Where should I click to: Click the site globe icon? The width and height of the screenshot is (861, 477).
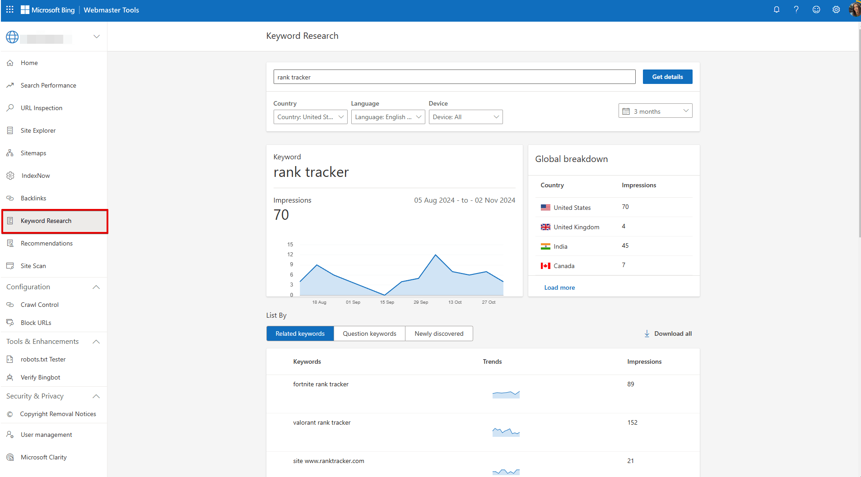12,37
